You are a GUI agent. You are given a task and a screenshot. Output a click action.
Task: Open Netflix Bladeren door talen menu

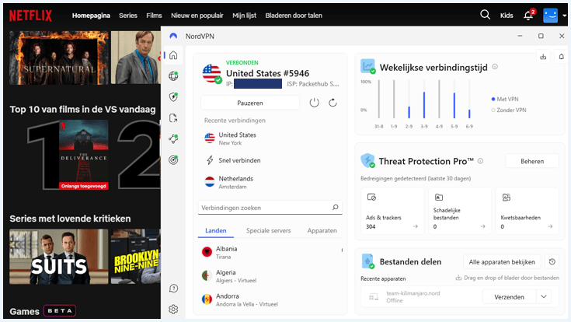coord(294,16)
